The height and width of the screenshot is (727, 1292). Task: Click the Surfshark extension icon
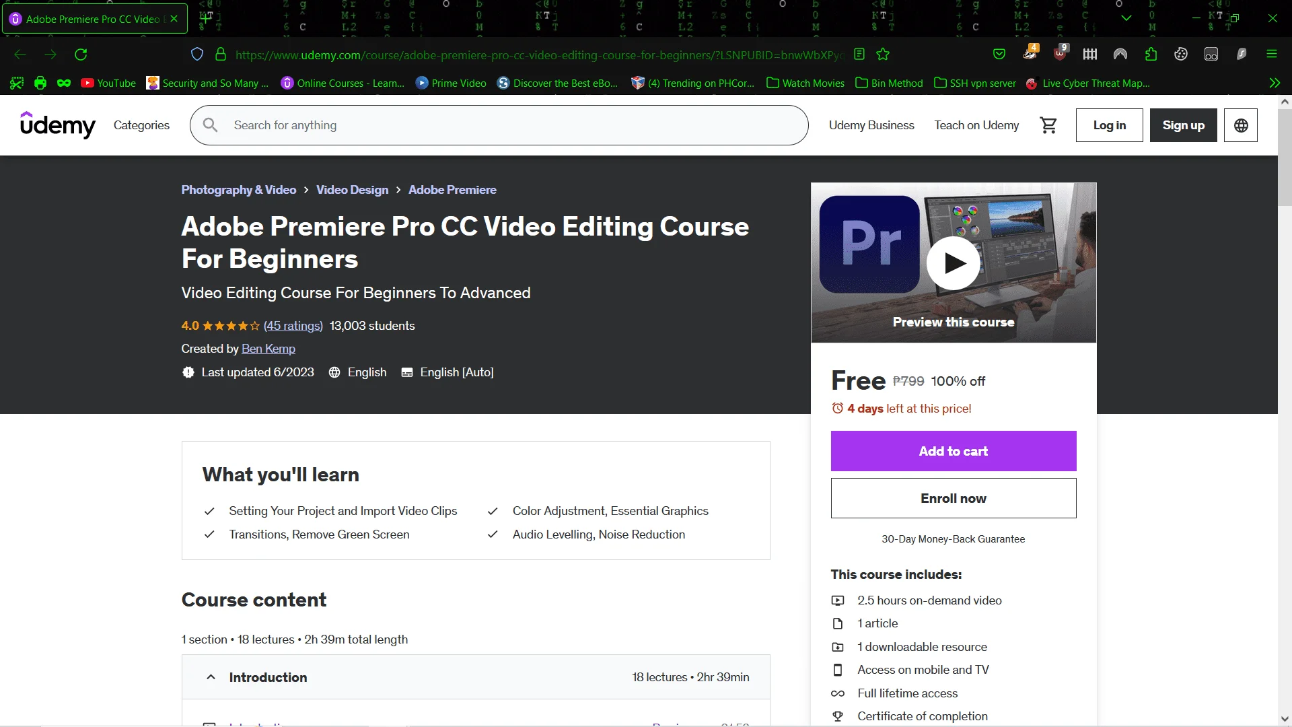pyautogui.click(x=1242, y=55)
